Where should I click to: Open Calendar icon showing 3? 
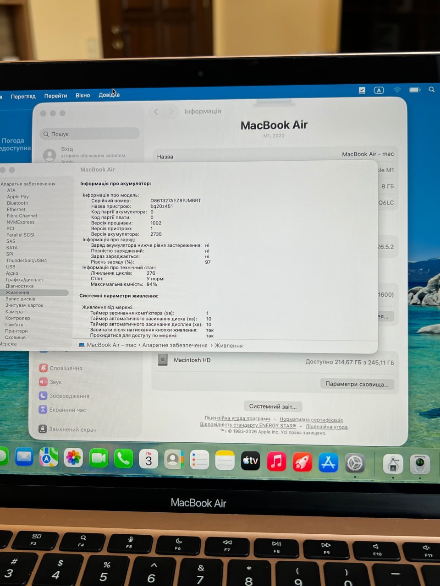148,459
